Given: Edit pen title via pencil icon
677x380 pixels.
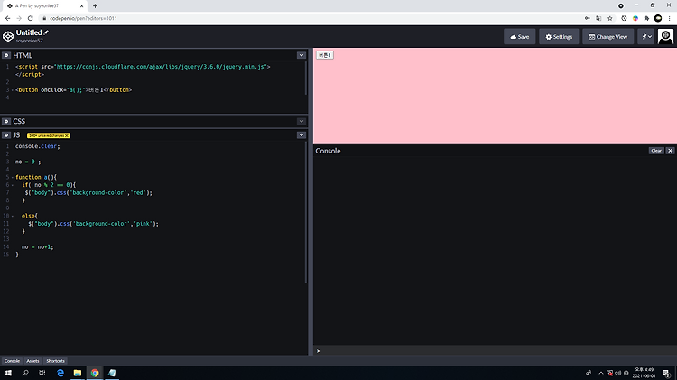Looking at the screenshot, I should click(46, 32).
